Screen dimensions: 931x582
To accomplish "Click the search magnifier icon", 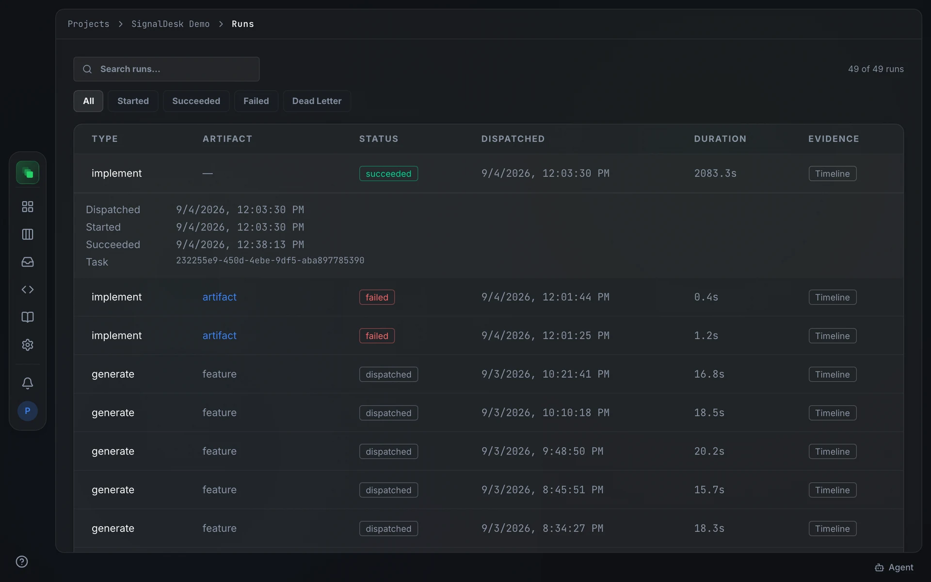I will tap(87, 69).
